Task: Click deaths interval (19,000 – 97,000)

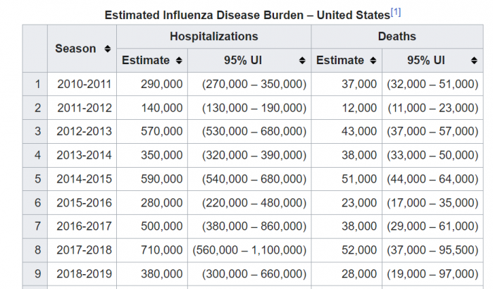Action: (x=432, y=275)
